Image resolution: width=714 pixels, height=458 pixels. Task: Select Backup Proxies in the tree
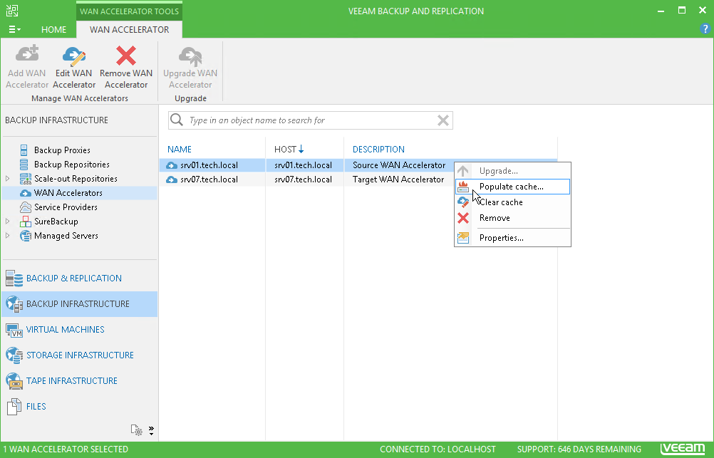coord(62,150)
